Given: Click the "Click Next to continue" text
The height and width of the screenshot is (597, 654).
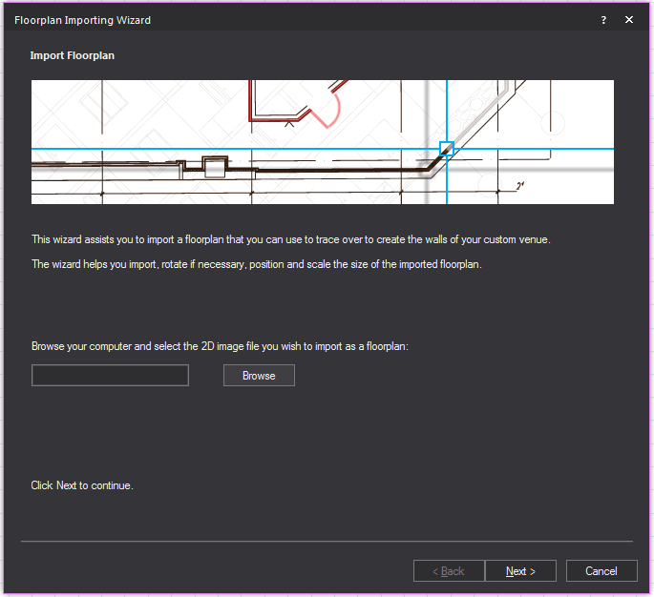Looking at the screenshot, I should [82, 485].
